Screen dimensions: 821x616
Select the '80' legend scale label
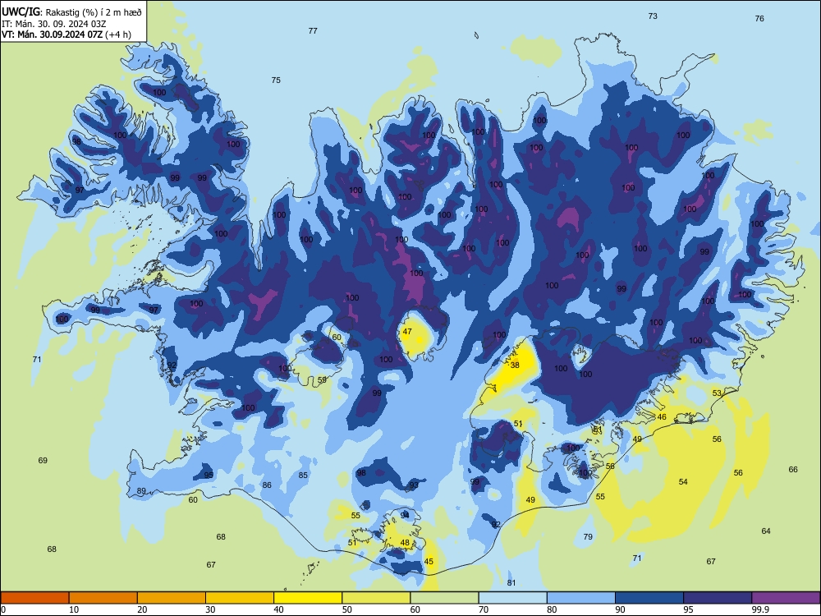(552, 609)
